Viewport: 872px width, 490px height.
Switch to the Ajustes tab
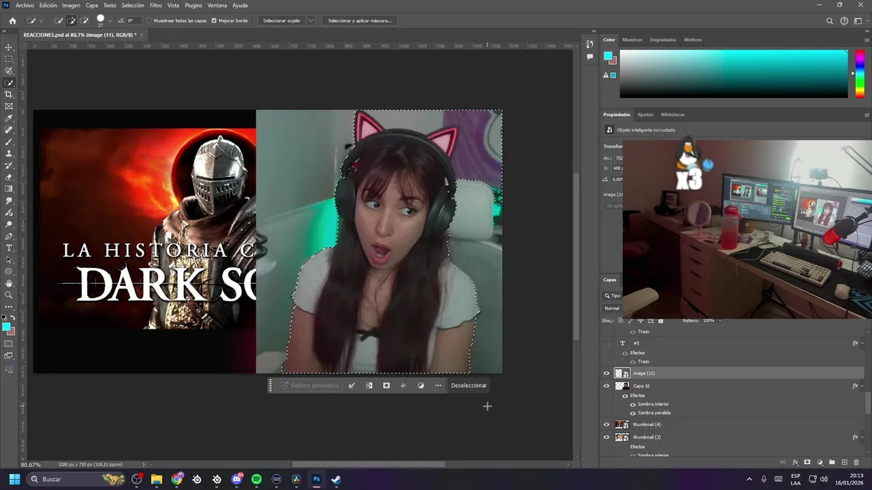tap(645, 114)
